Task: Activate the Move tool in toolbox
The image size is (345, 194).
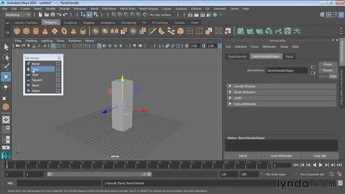Action: tap(6, 77)
